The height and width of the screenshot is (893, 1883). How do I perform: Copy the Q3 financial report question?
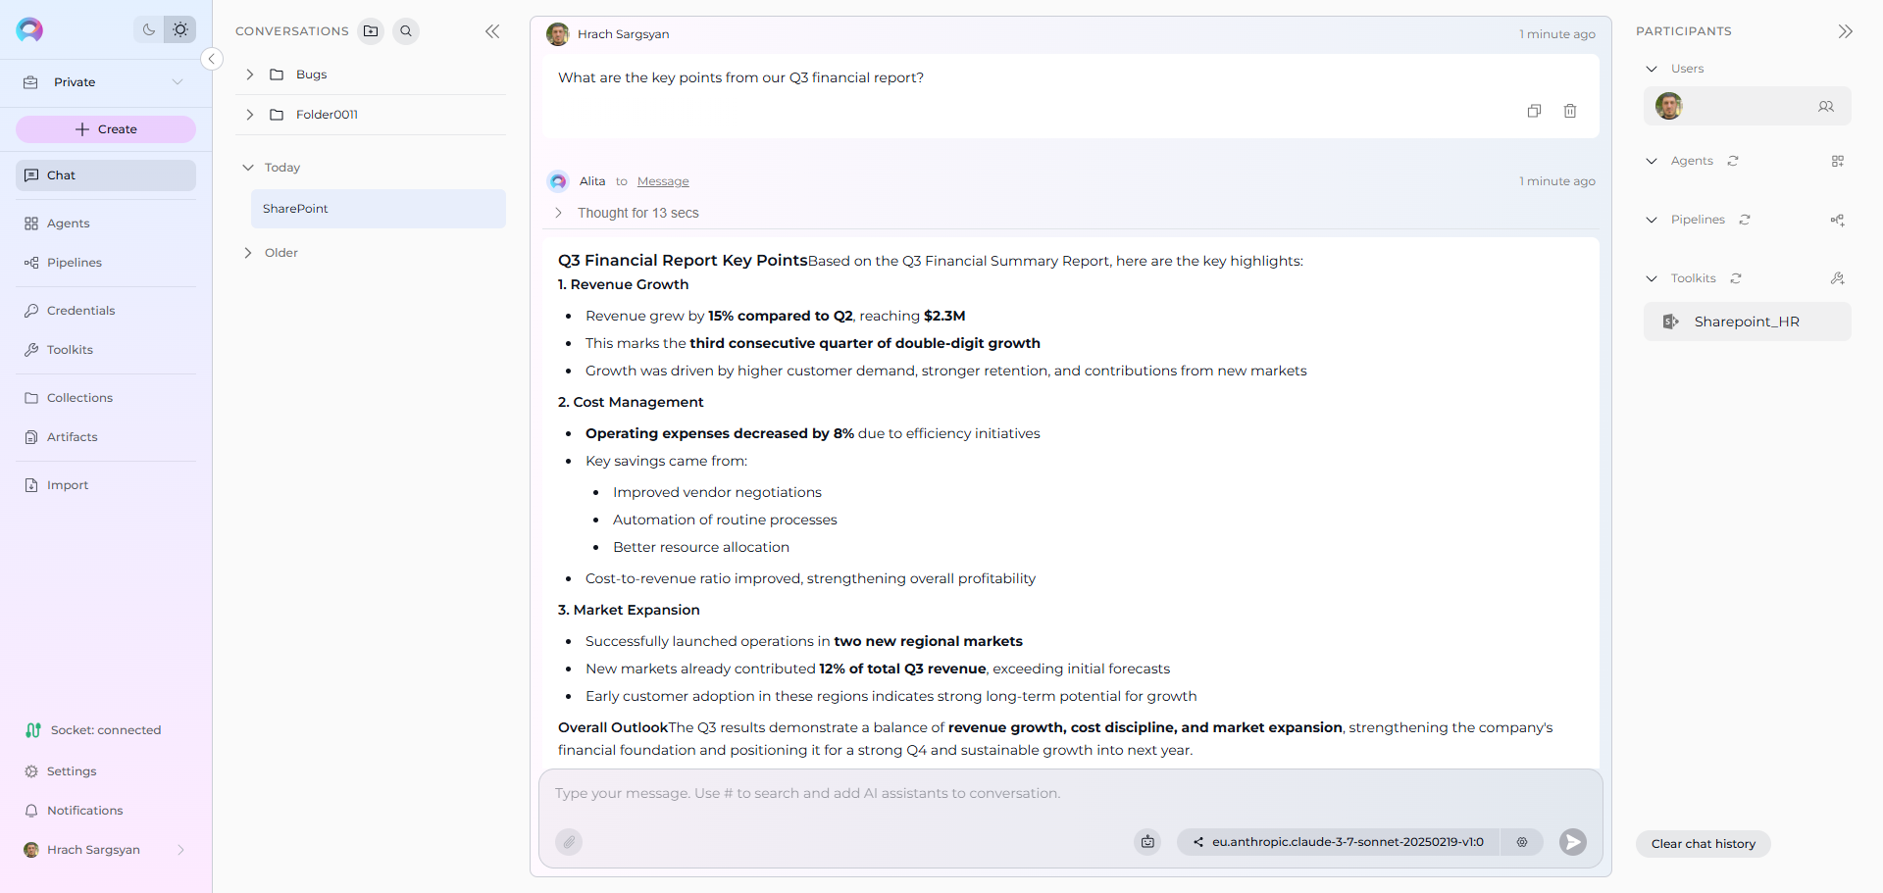click(x=1534, y=111)
